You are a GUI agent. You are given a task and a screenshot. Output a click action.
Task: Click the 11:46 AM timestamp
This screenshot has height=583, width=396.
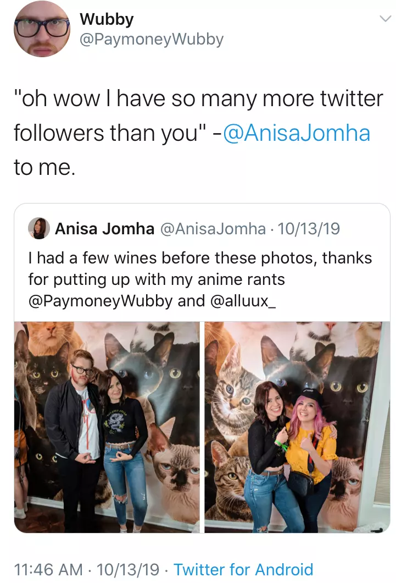48,570
